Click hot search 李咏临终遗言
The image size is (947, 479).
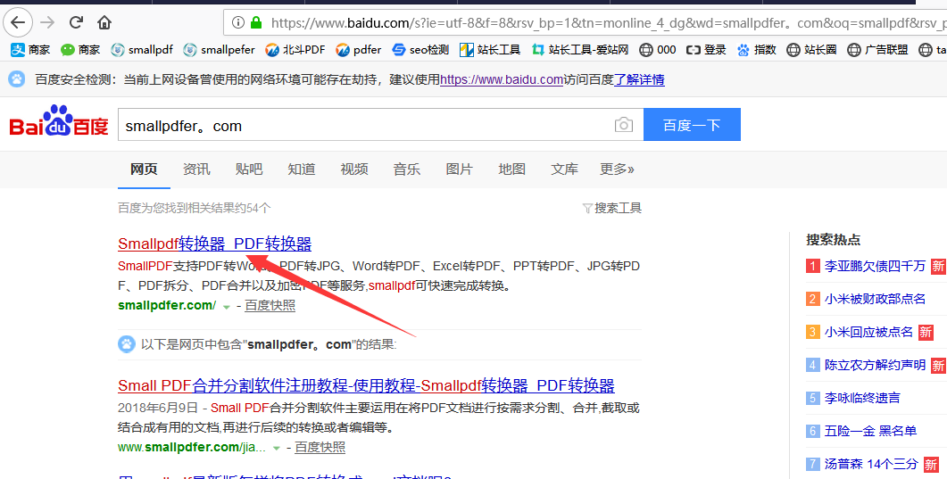(862, 398)
